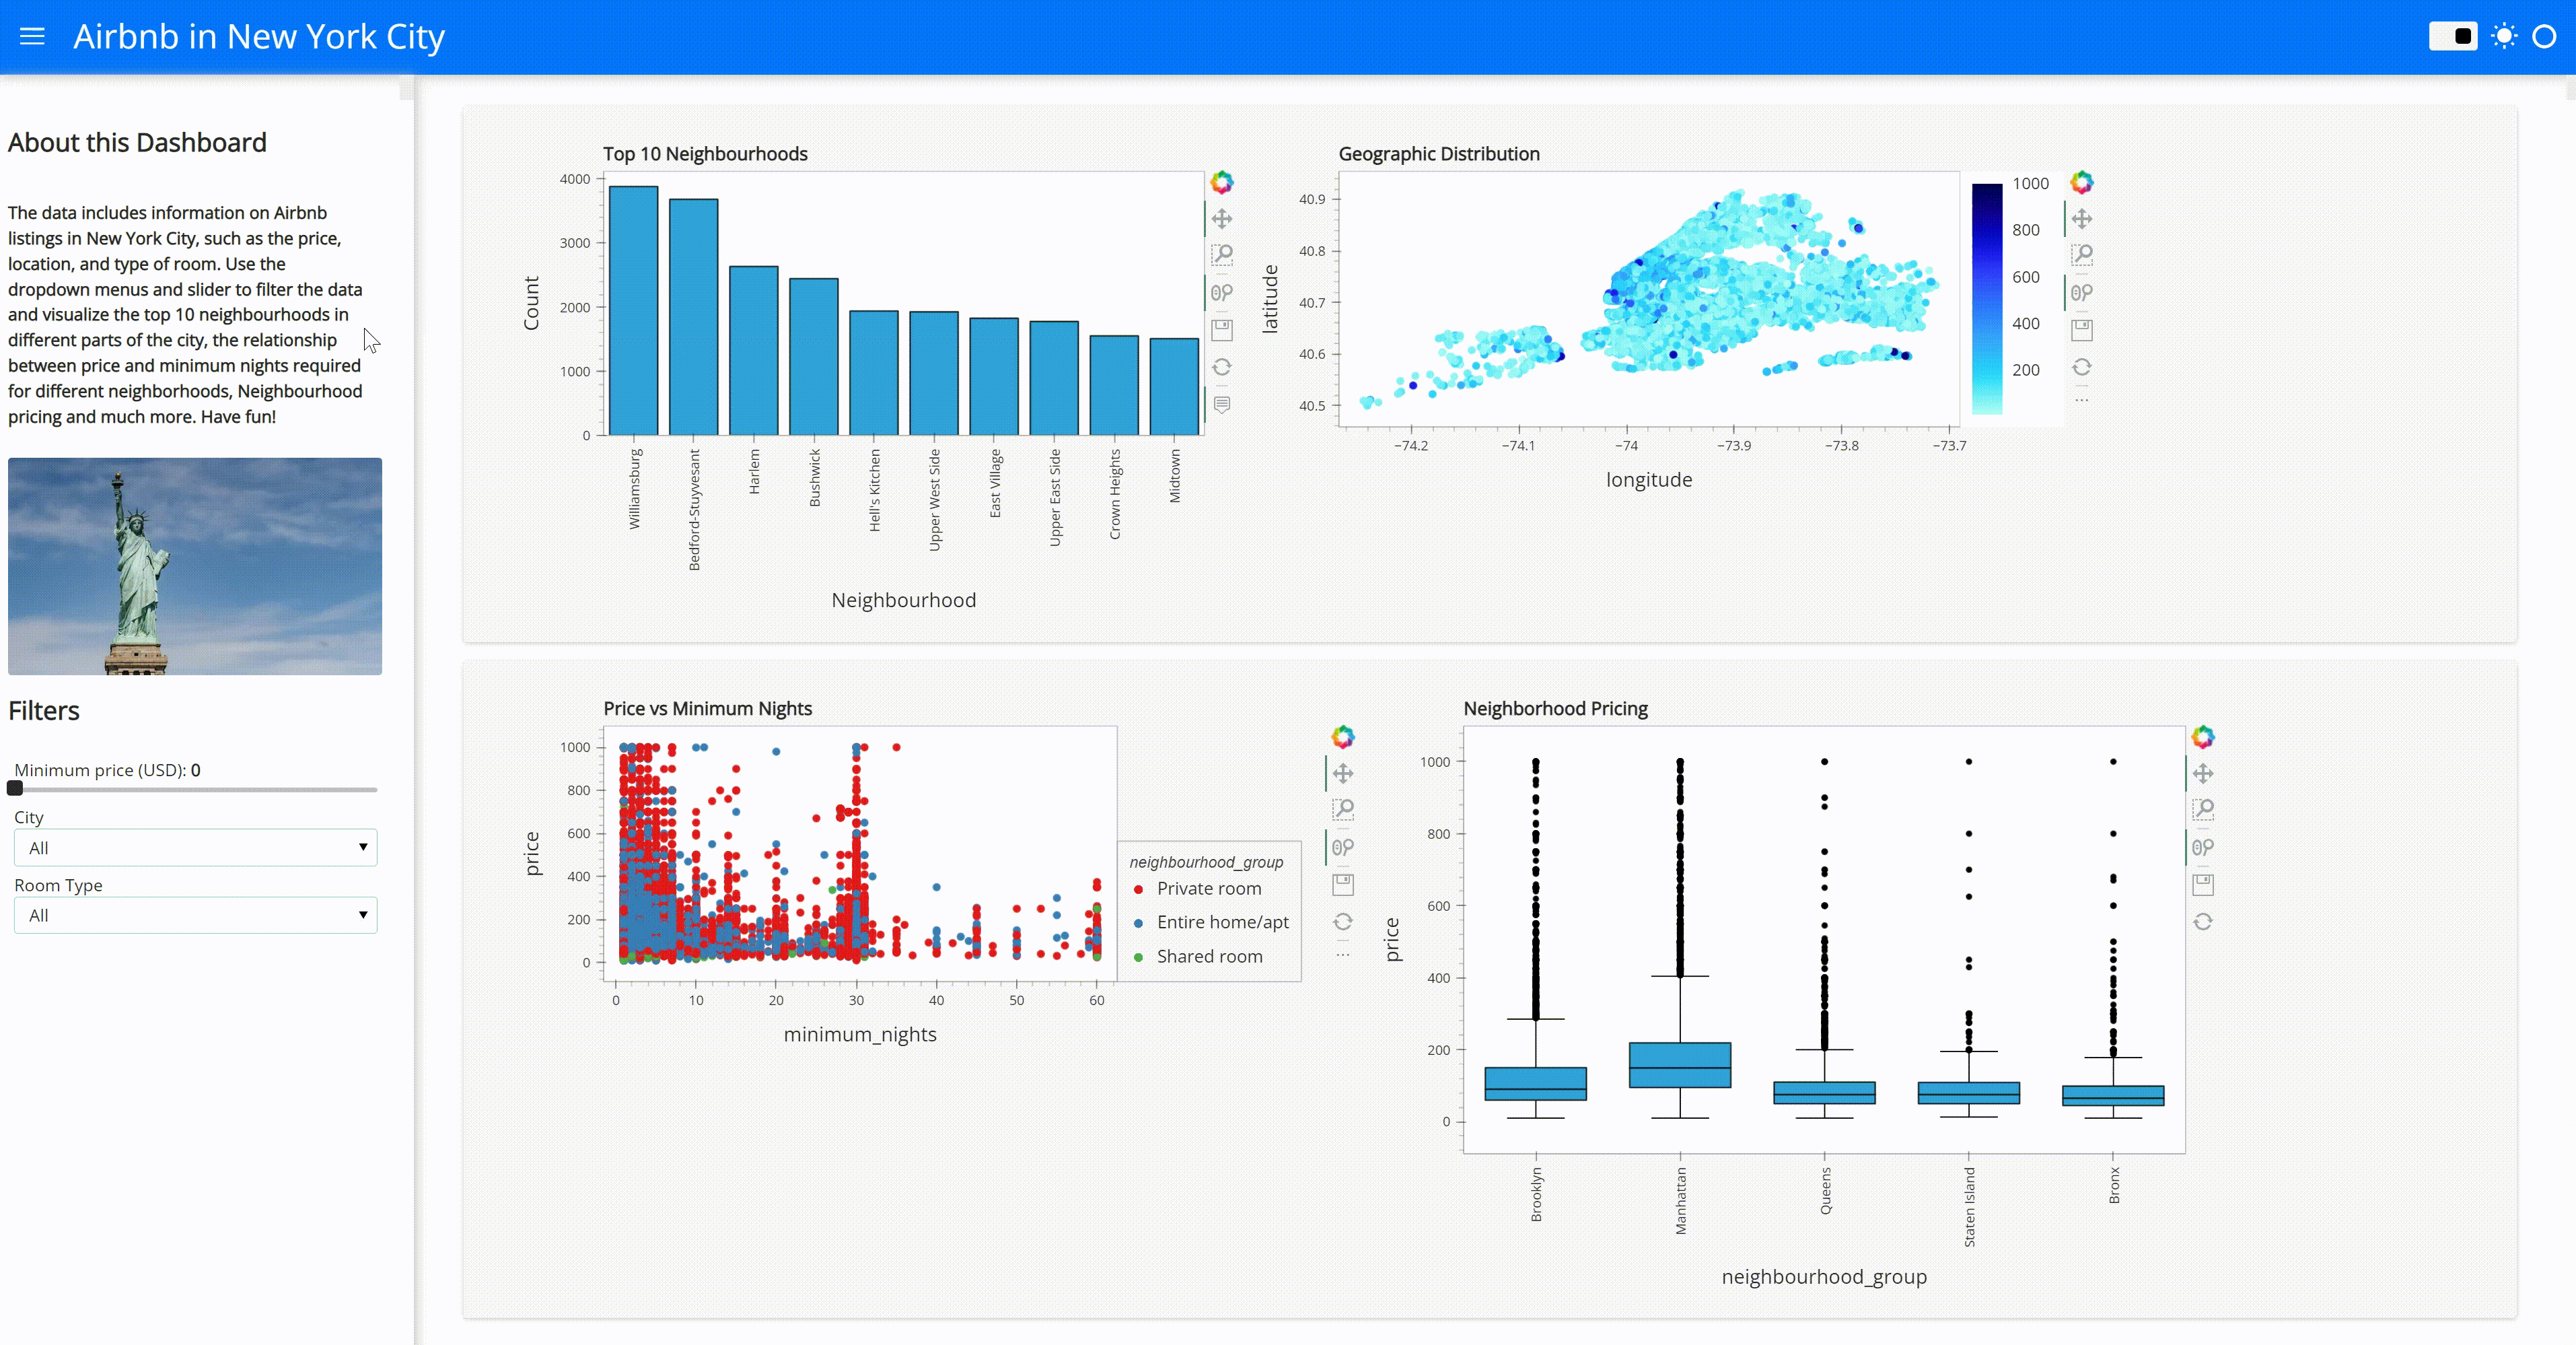
Task: Toggle Wheel Zoom on Geographic Distribution plot
Action: tap(2081, 293)
